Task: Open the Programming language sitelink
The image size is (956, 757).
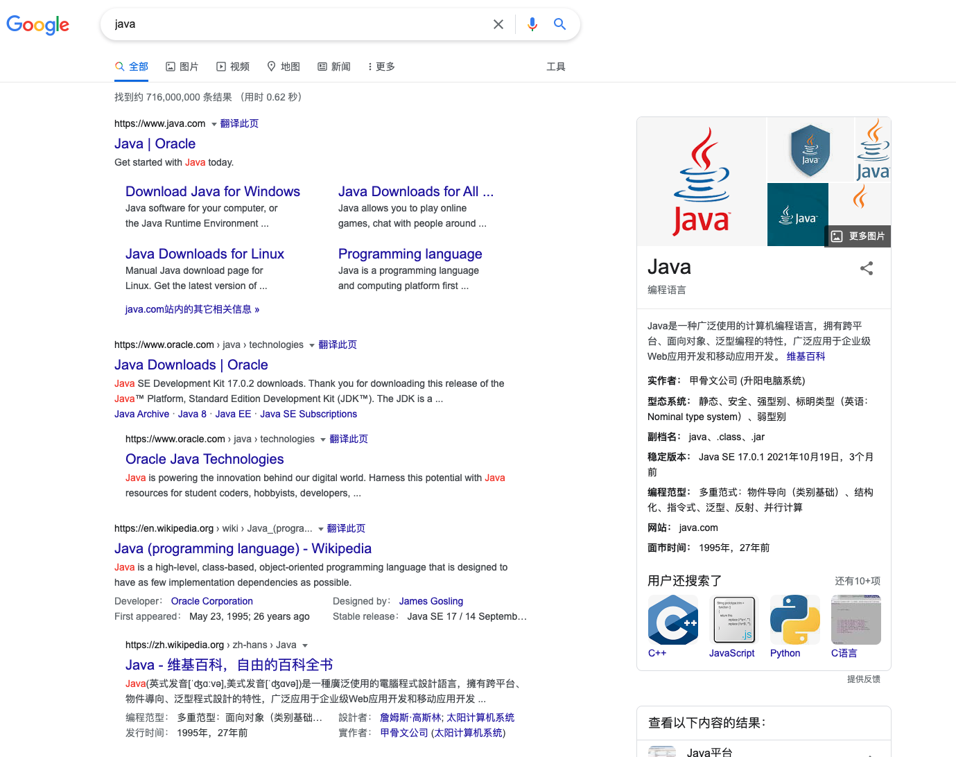Action: point(410,254)
